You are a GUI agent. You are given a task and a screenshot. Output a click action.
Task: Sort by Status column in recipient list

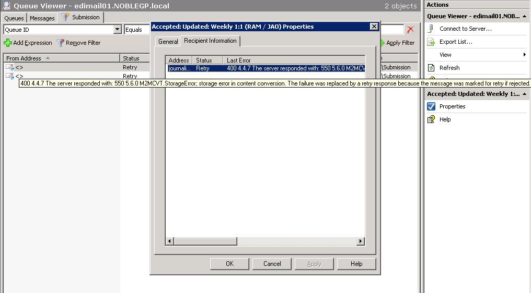(x=207, y=60)
